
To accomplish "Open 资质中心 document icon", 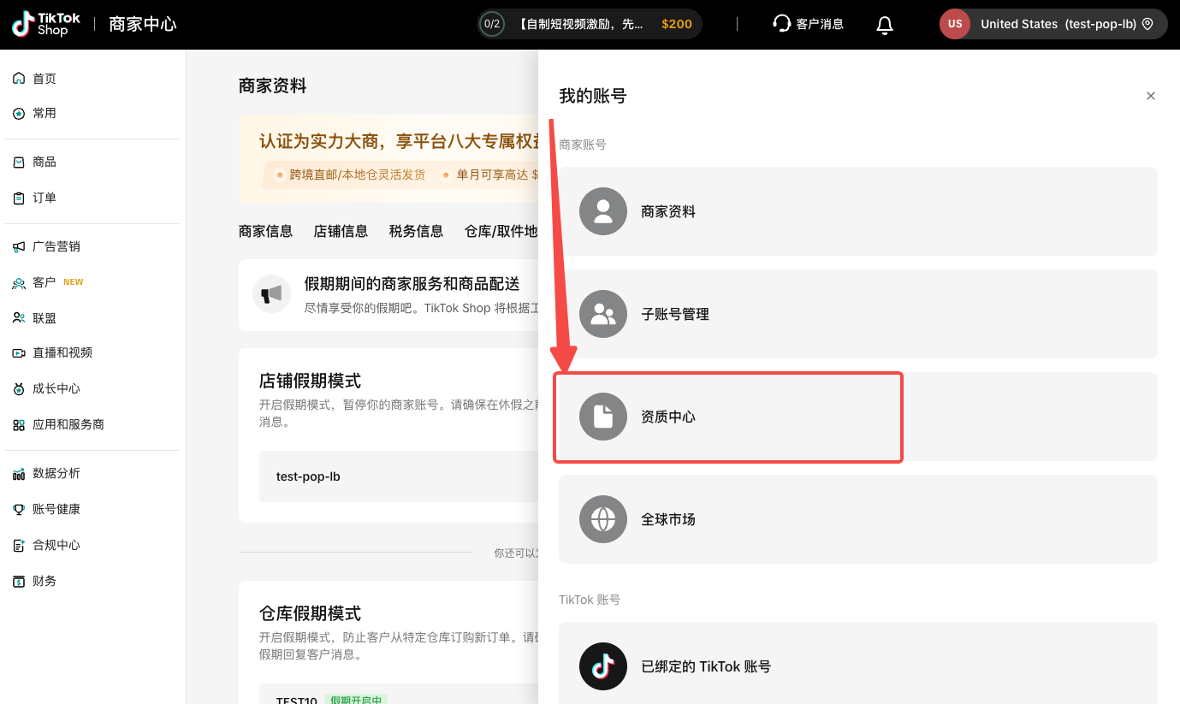I will (x=603, y=417).
